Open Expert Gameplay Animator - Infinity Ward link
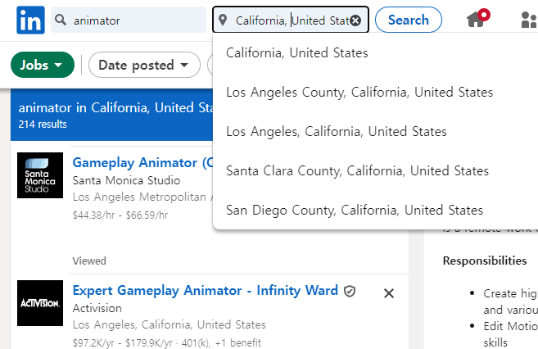Image resolution: width=538 pixels, height=349 pixels. 206,291
